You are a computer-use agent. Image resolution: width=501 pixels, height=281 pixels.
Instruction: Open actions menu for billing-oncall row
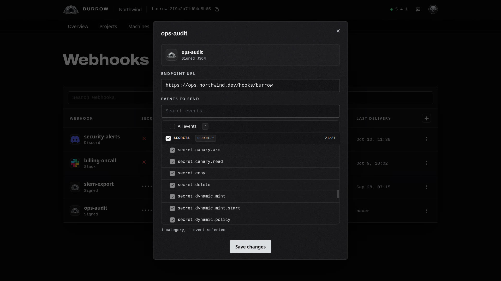coord(426,163)
